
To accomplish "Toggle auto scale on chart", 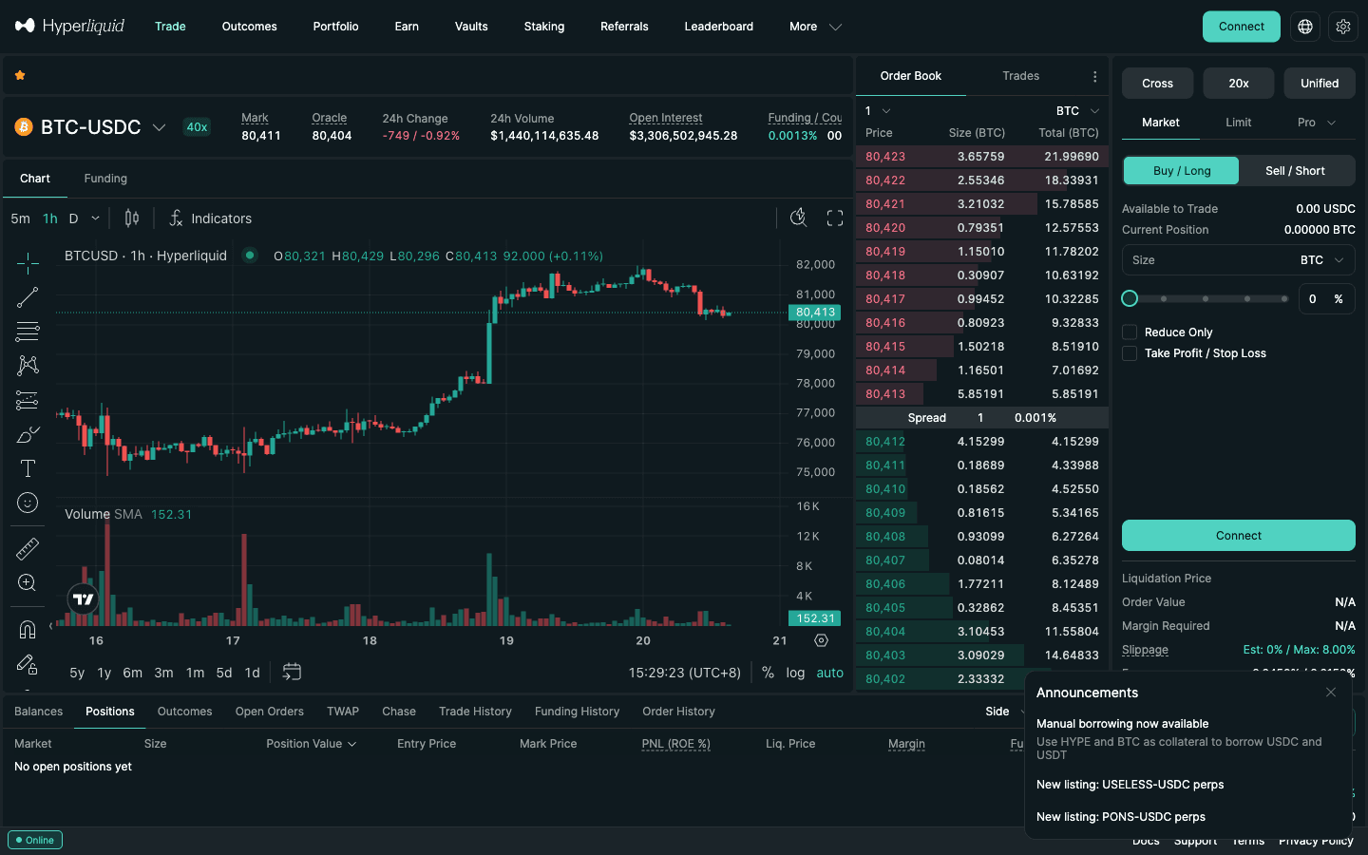I will tap(829, 673).
